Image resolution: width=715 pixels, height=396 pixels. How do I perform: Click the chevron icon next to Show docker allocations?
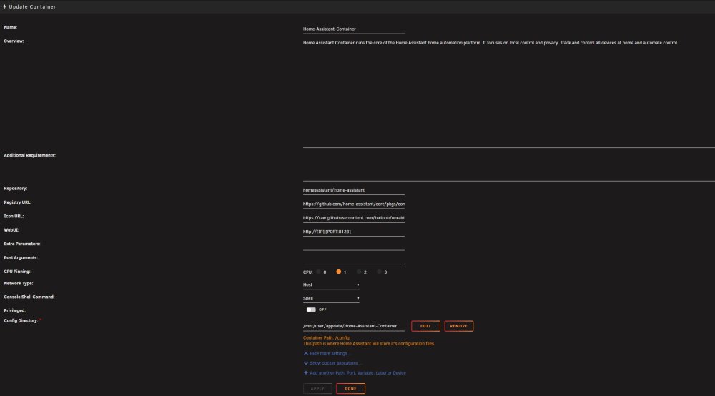(305, 363)
